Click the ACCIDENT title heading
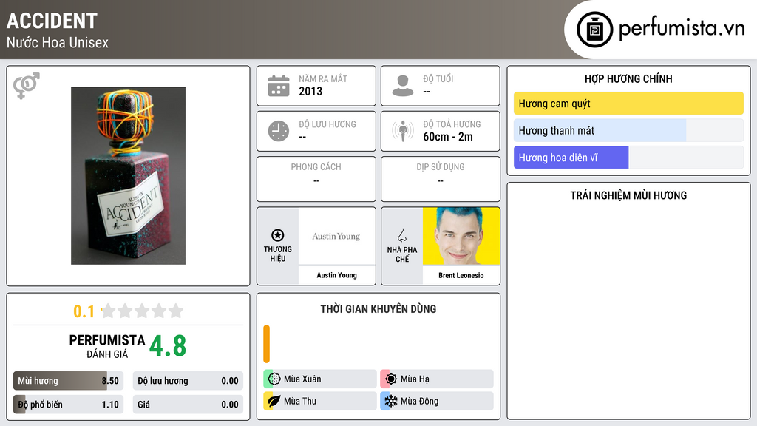Viewport: 757px width, 426px height. coord(52,21)
